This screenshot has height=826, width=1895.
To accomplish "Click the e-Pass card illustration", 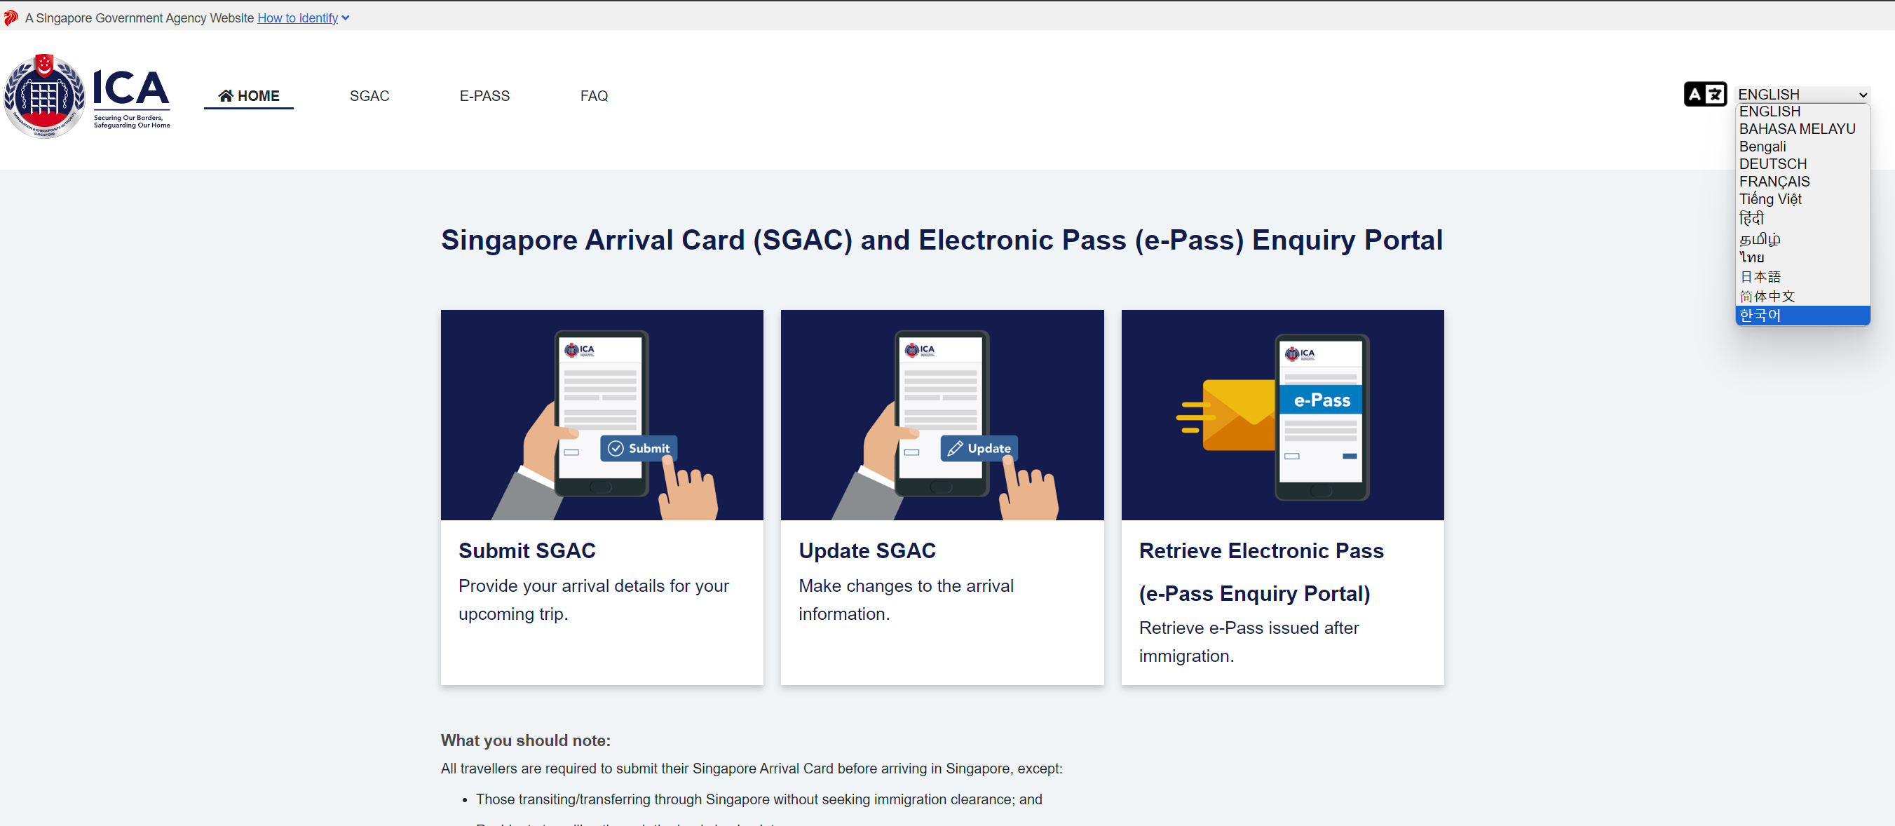I will [x=1282, y=415].
